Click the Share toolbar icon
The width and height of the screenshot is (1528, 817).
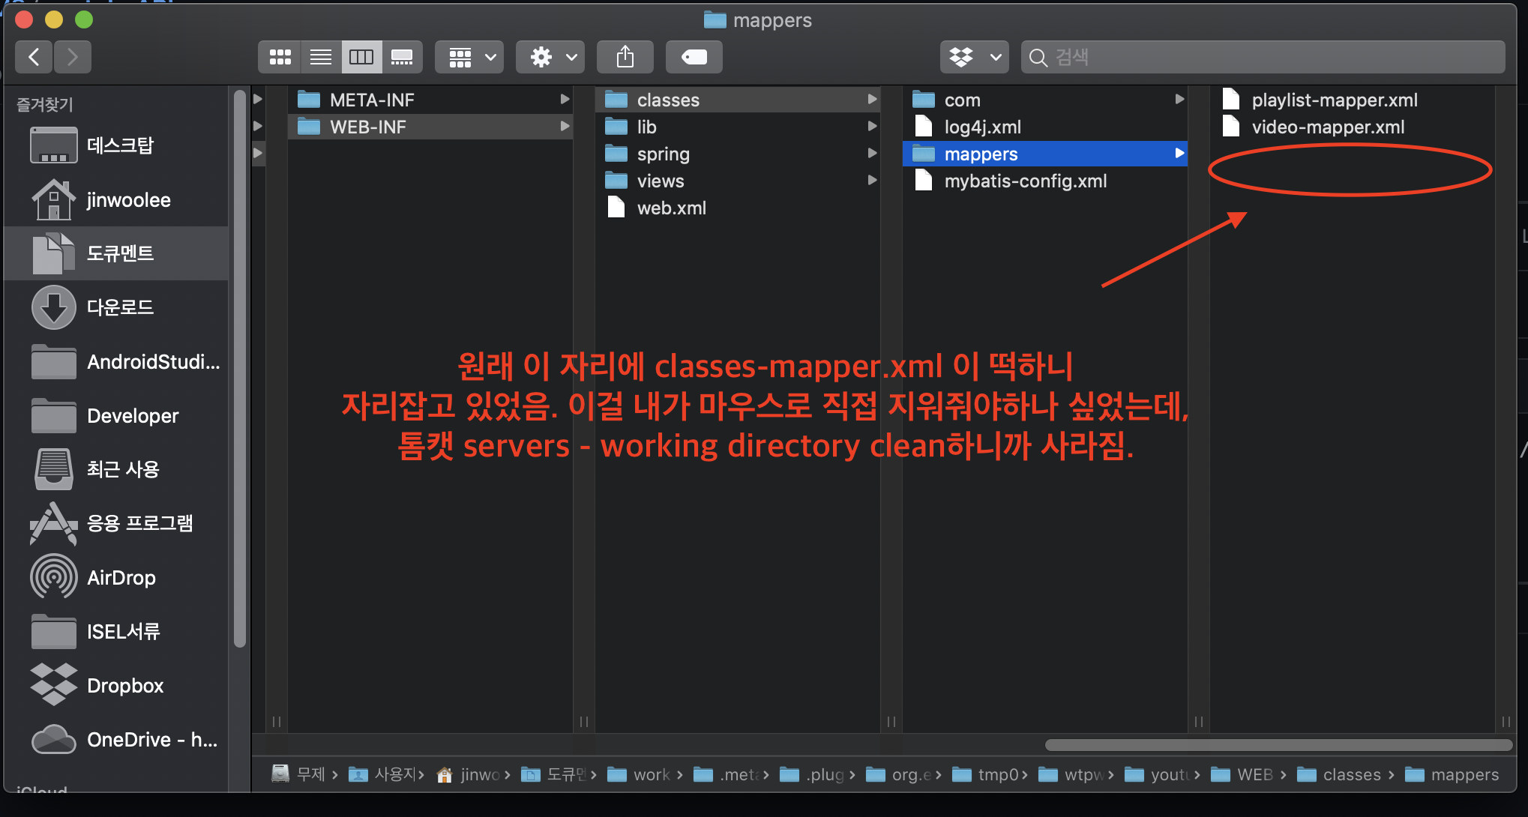click(x=625, y=57)
